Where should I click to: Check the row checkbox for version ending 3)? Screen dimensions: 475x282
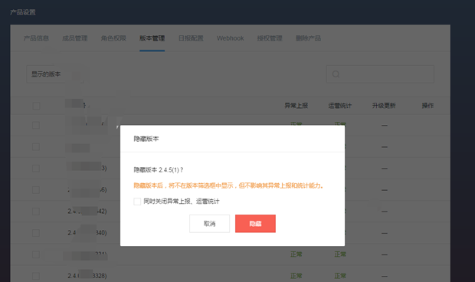(x=36, y=169)
